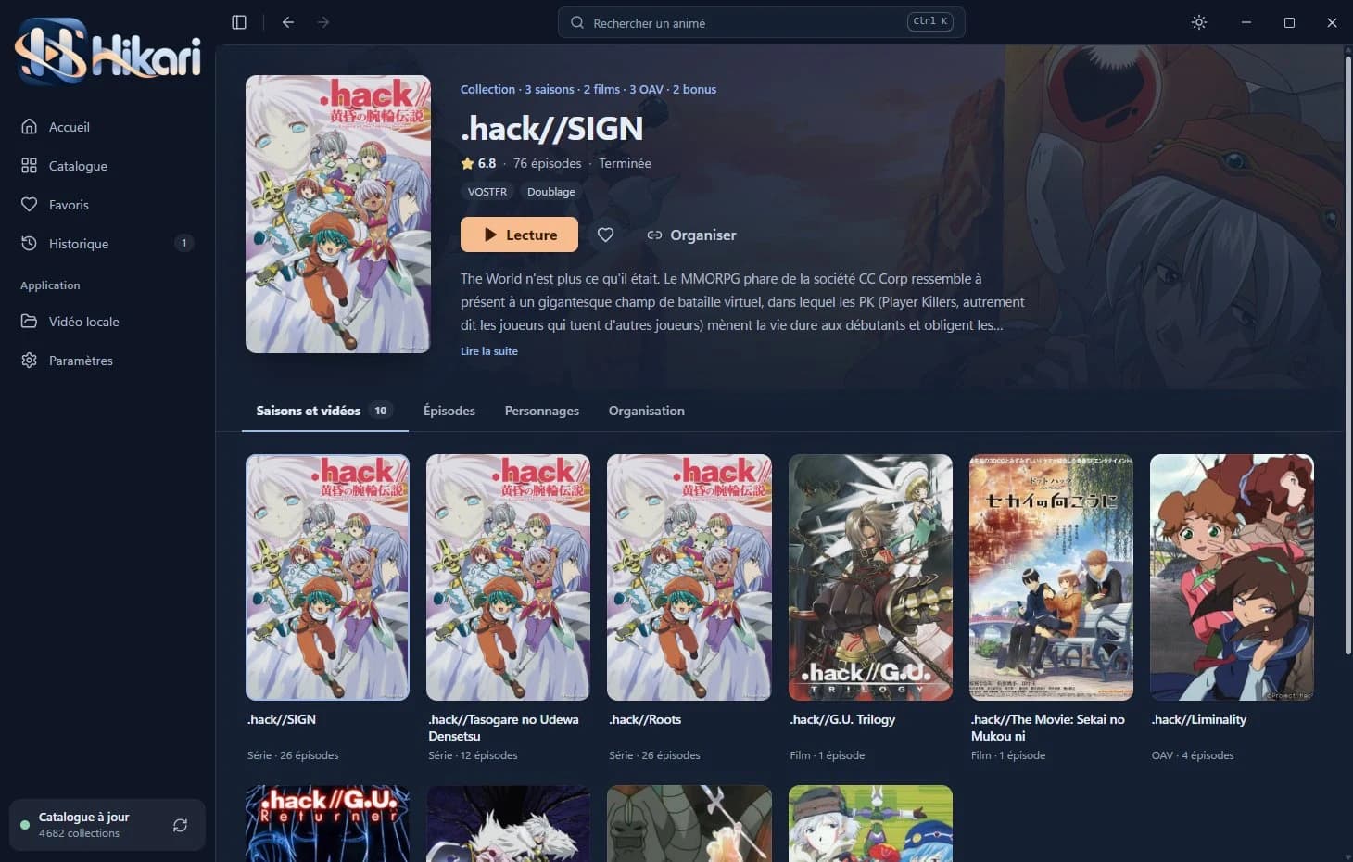Expand synopsis via Lire la suite
The height and width of the screenshot is (862, 1353).
point(489,351)
